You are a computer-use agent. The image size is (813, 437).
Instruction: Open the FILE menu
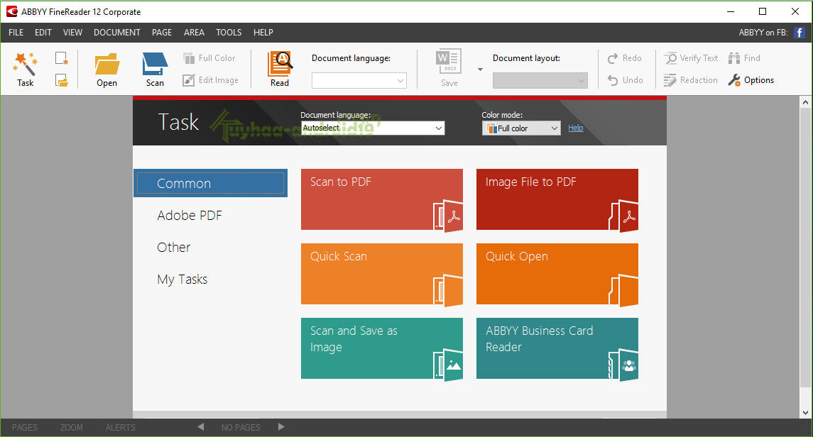pyautogui.click(x=16, y=32)
